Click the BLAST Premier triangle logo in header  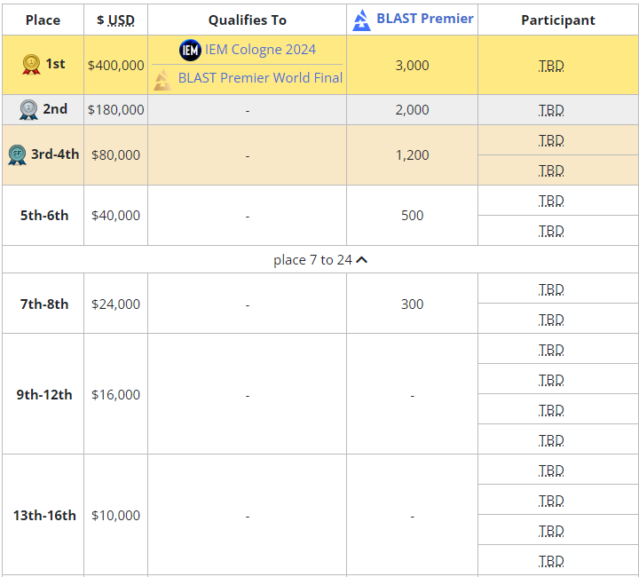pos(361,20)
